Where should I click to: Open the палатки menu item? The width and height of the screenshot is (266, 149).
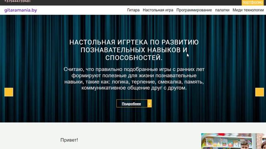(222, 10)
